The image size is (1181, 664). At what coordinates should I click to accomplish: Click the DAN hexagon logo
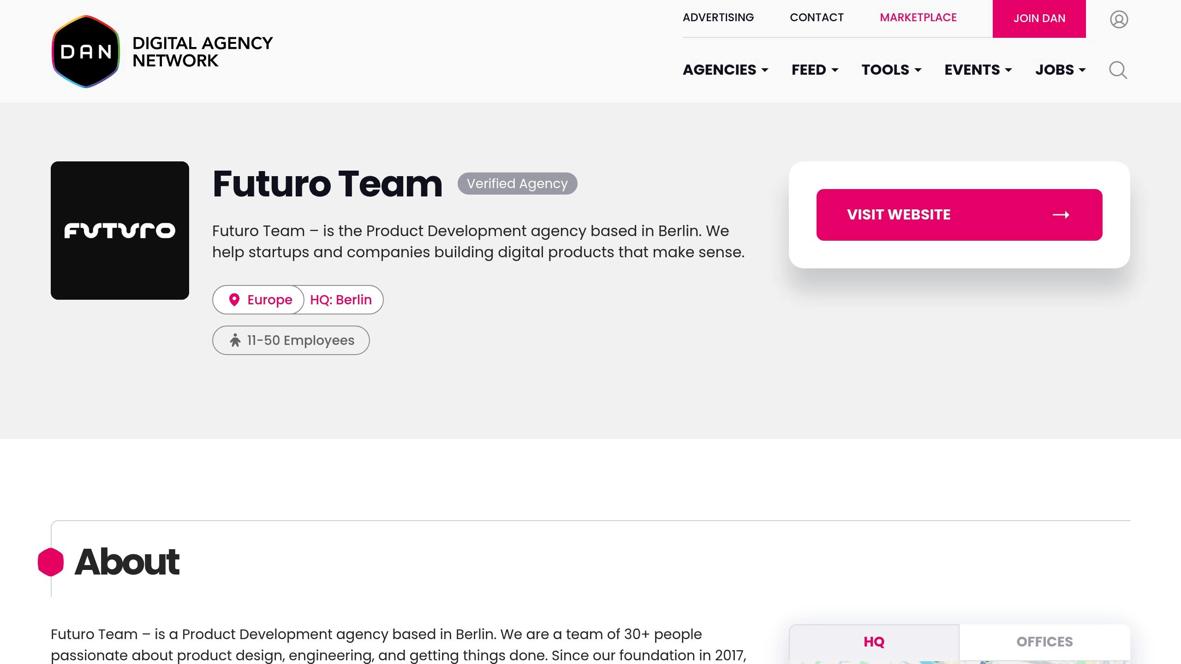(x=86, y=52)
